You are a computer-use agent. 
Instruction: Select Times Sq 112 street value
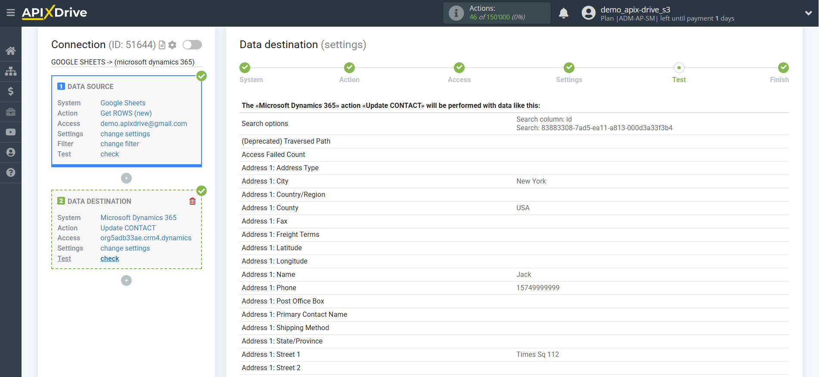[538, 354]
